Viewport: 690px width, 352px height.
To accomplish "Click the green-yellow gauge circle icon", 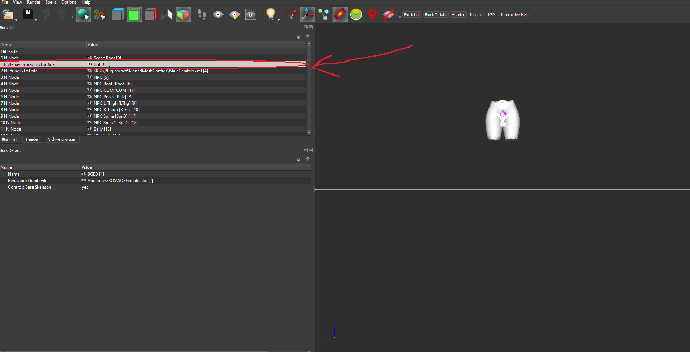I will tap(356, 15).
